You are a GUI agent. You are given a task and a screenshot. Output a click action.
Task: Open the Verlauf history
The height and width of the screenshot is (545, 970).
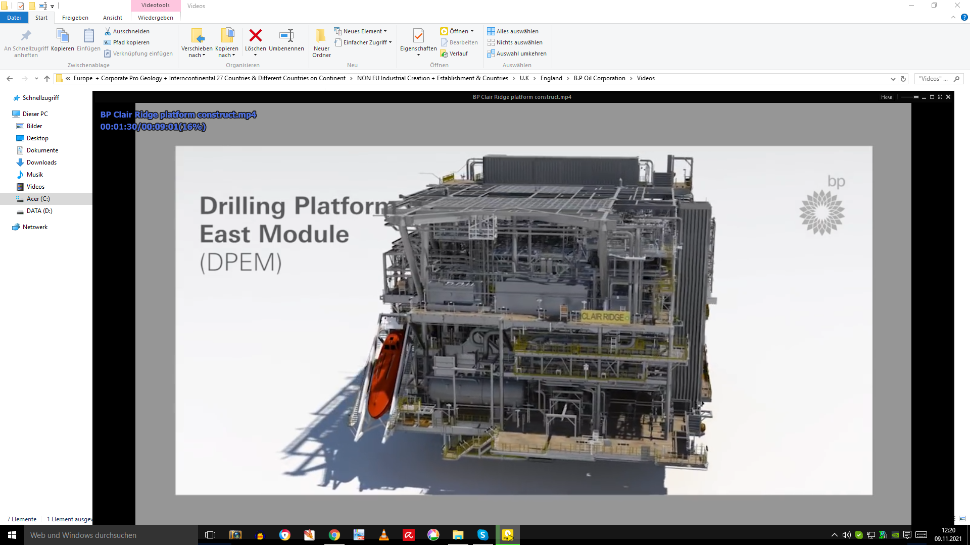pos(454,53)
